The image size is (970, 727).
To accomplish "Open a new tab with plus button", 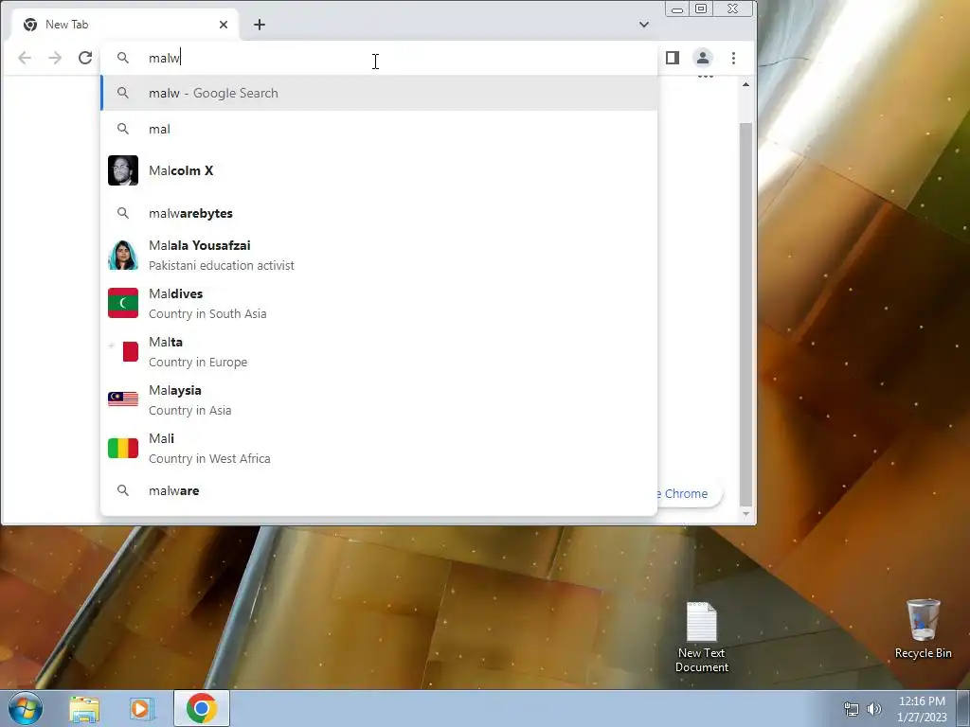I will tap(260, 25).
